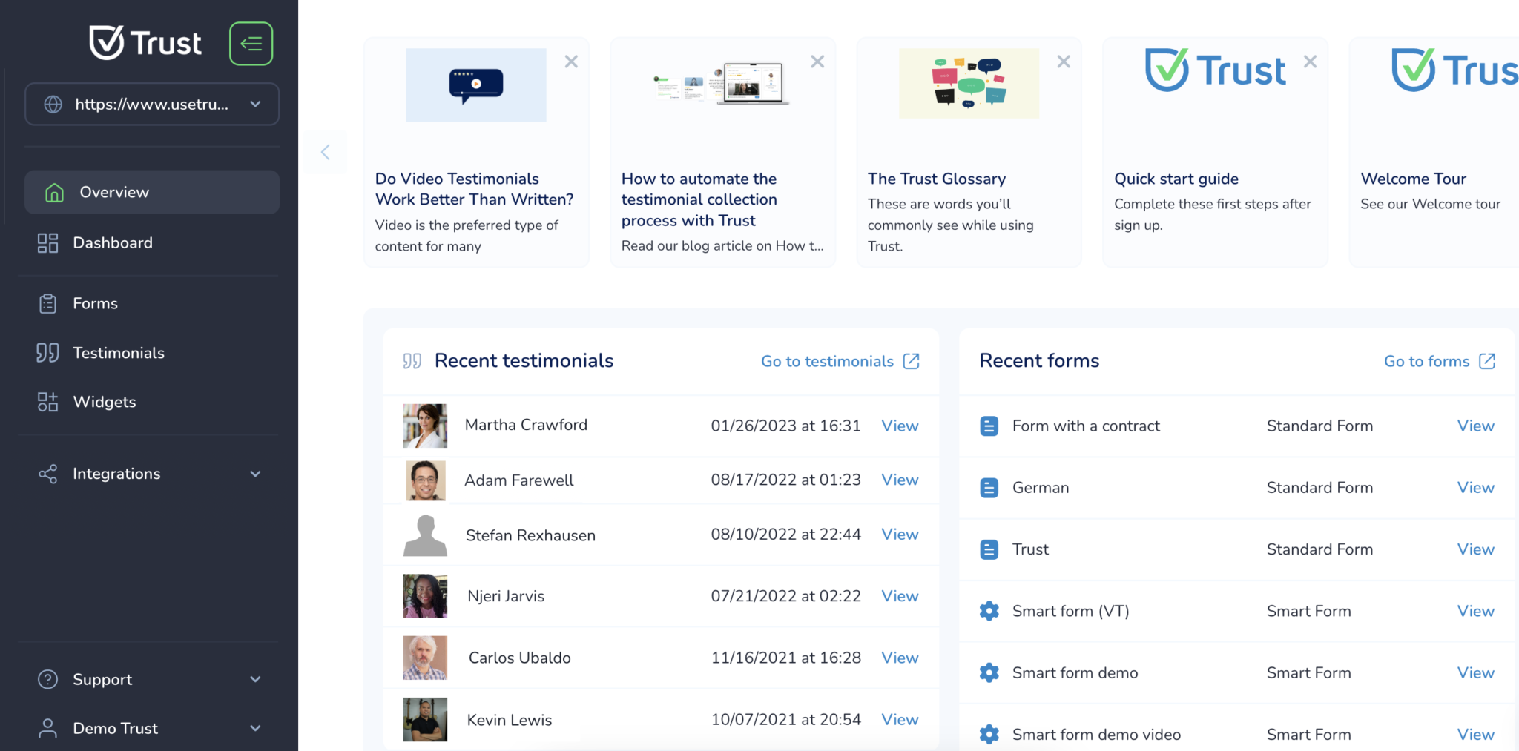Go to Overview in the sidebar
The width and height of the screenshot is (1519, 751).
click(x=152, y=192)
